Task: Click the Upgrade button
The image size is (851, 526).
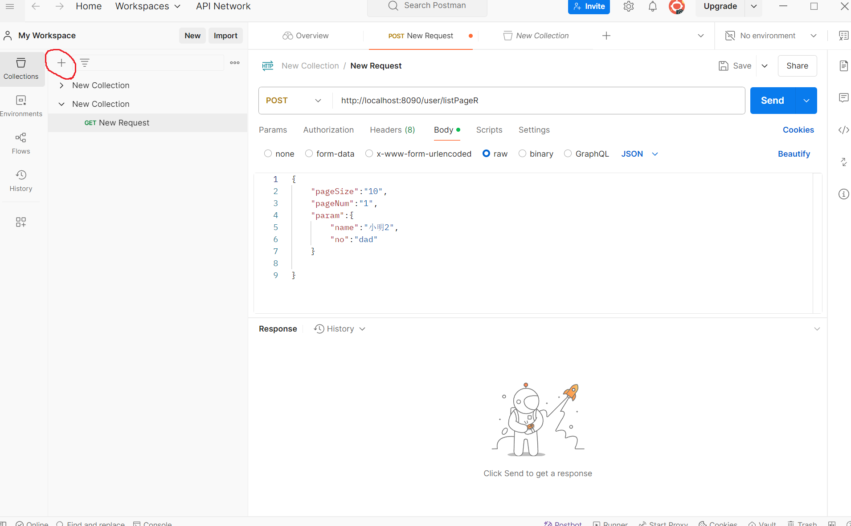Action: coord(720,6)
